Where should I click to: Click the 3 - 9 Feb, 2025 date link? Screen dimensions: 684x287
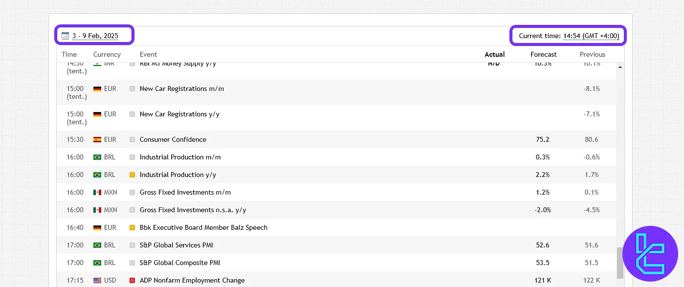coord(95,36)
